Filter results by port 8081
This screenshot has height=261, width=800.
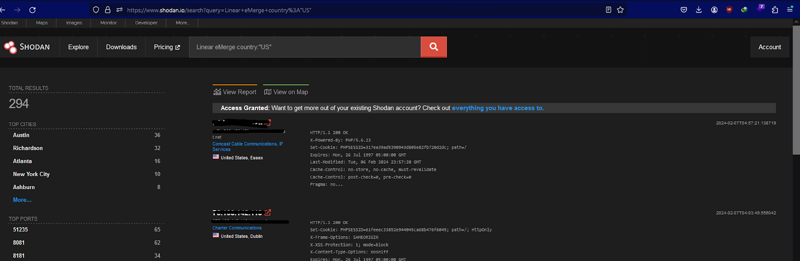point(19,243)
